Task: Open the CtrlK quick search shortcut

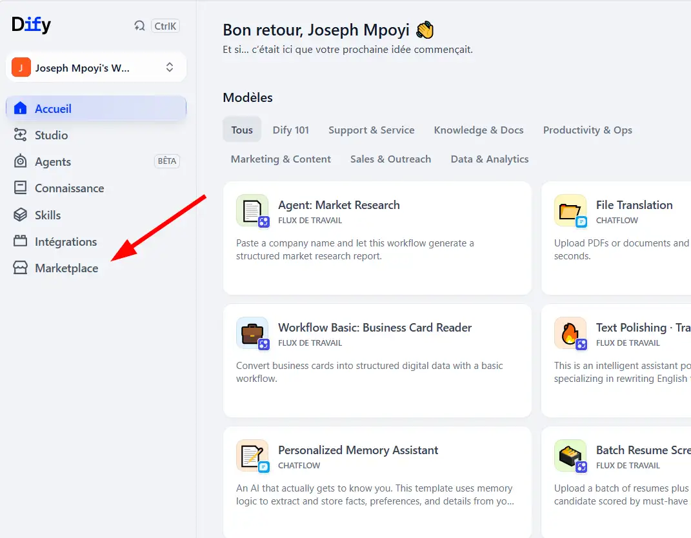Action: (165, 26)
